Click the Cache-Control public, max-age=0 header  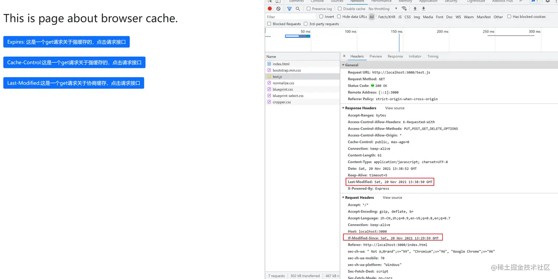[x=378, y=142]
